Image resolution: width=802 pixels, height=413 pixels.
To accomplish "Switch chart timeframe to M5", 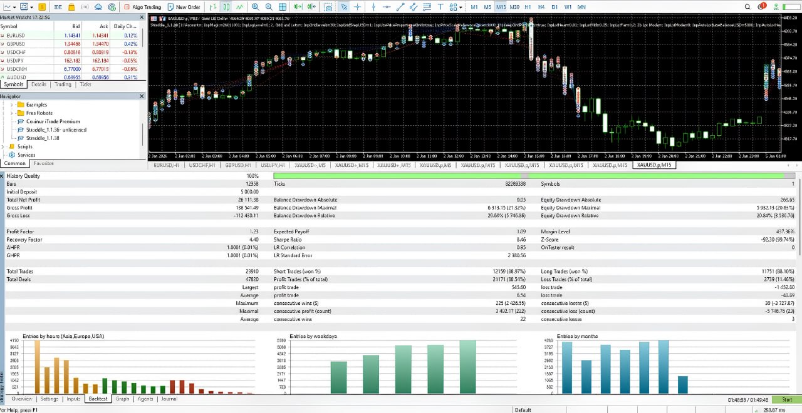I will coord(487,7).
